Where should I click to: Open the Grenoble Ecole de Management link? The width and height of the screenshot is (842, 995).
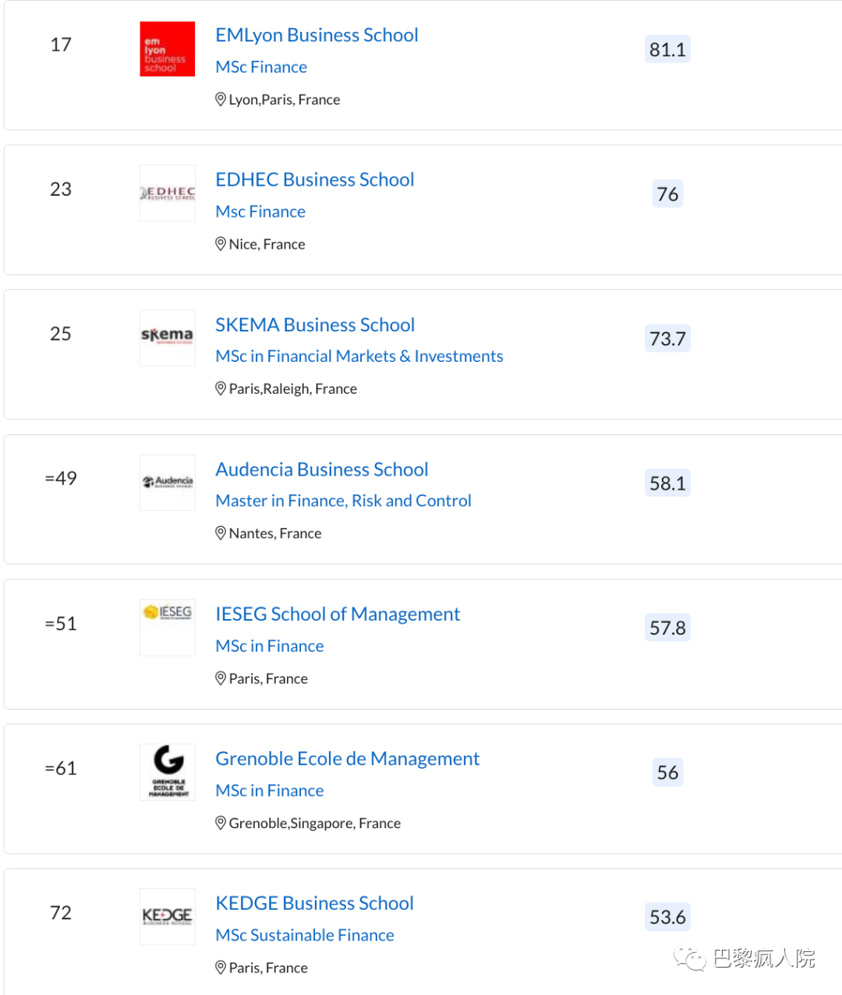(x=347, y=759)
